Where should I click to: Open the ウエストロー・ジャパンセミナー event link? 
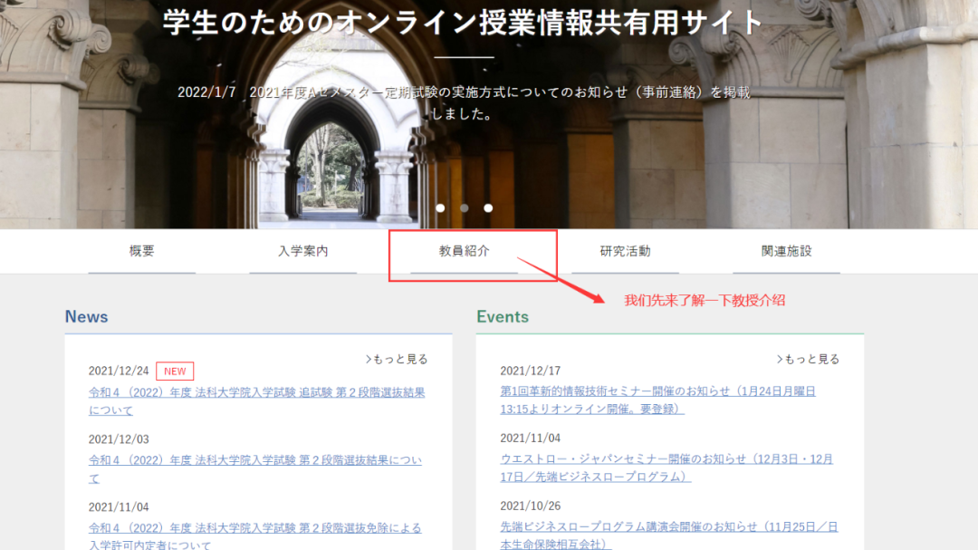pyautogui.click(x=666, y=468)
